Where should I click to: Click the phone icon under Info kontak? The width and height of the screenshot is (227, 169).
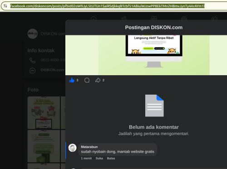click(33, 60)
